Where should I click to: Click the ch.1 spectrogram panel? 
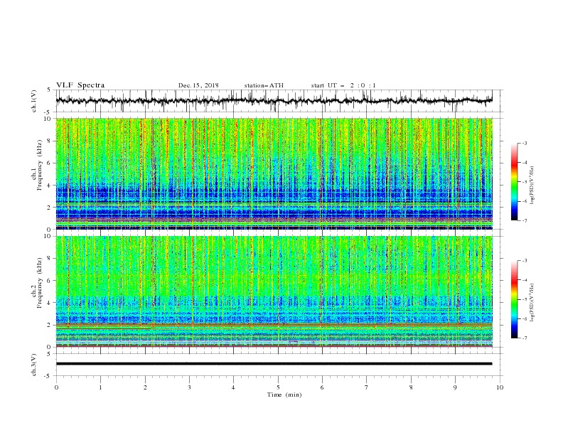[274, 173]
